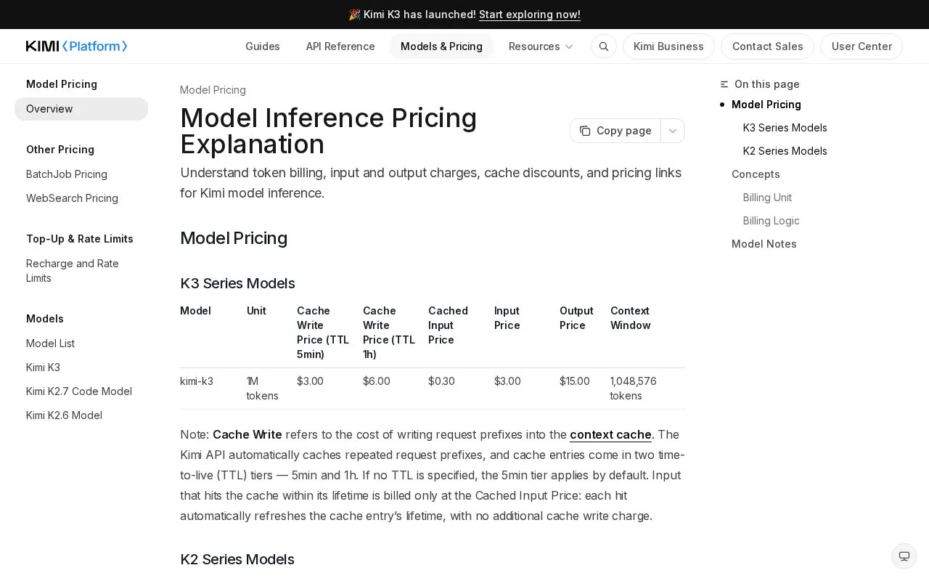Select Overview in the sidebar
929x581 pixels.
pyautogui.click(x=81, y=109)
